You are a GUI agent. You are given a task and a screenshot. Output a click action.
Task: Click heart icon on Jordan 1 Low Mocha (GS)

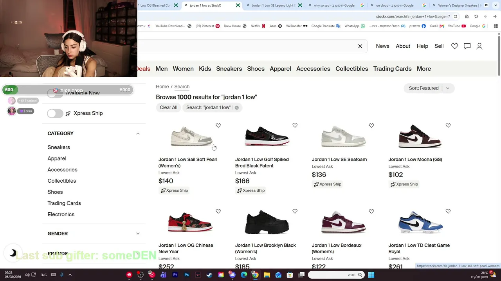coord(448,125)
